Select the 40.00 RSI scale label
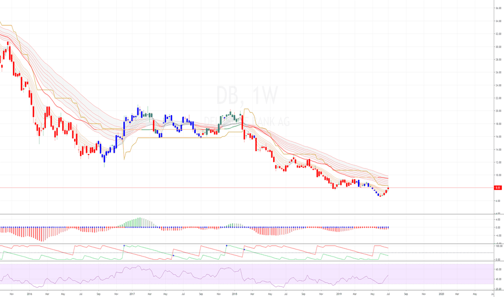 point(498,279)
